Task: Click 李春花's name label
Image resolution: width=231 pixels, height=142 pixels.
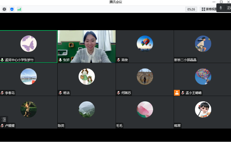Action: (10, 93)
